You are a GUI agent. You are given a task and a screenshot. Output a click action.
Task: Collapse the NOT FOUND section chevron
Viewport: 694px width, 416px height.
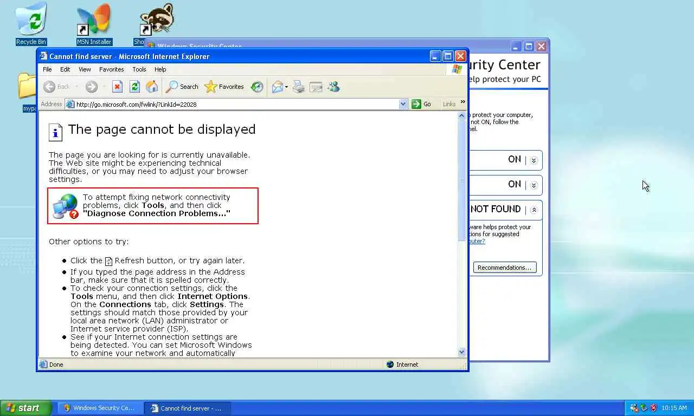coord(534,210)
